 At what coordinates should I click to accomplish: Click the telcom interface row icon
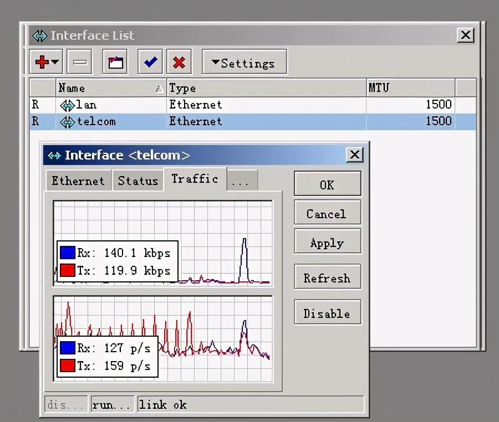click(x=67, y=122)
